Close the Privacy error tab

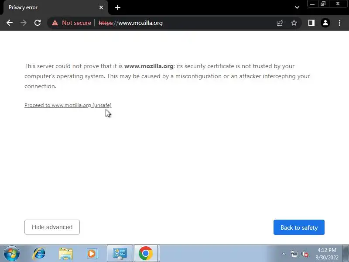pyautogui.click(x=101, y=7)
